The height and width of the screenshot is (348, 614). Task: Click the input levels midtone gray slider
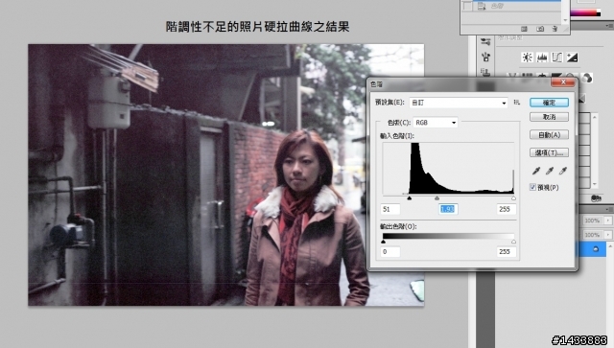point(437,198)
